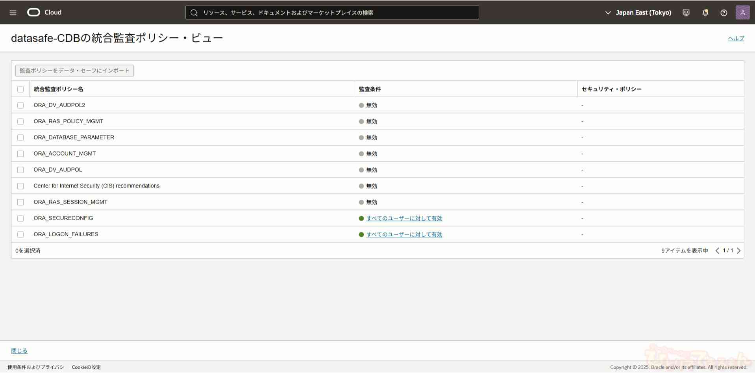This screenshot has width=755, height=373.
Task: Go to previous page of results
Action: [717, 251]
